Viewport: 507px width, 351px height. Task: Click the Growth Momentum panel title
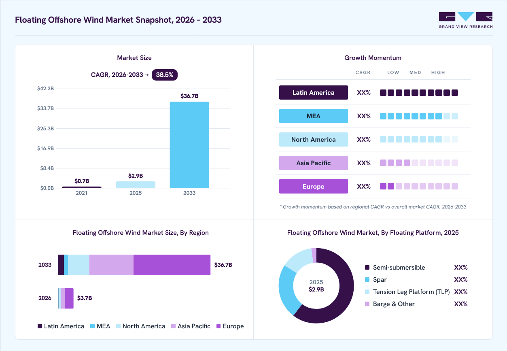pyautogui.click(x=373, y=58)
